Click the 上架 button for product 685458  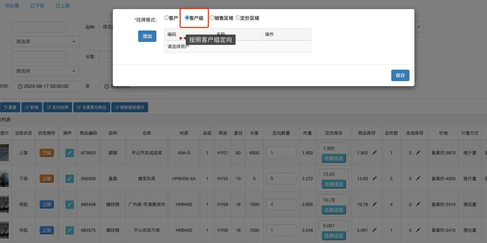click(47, 204)
